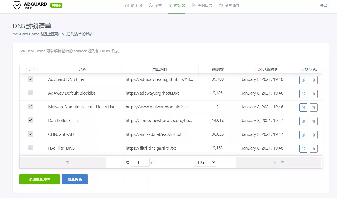Click the 14,612 rules count
Viewport: 337px width, 198px height.
[x=218, y=120]
